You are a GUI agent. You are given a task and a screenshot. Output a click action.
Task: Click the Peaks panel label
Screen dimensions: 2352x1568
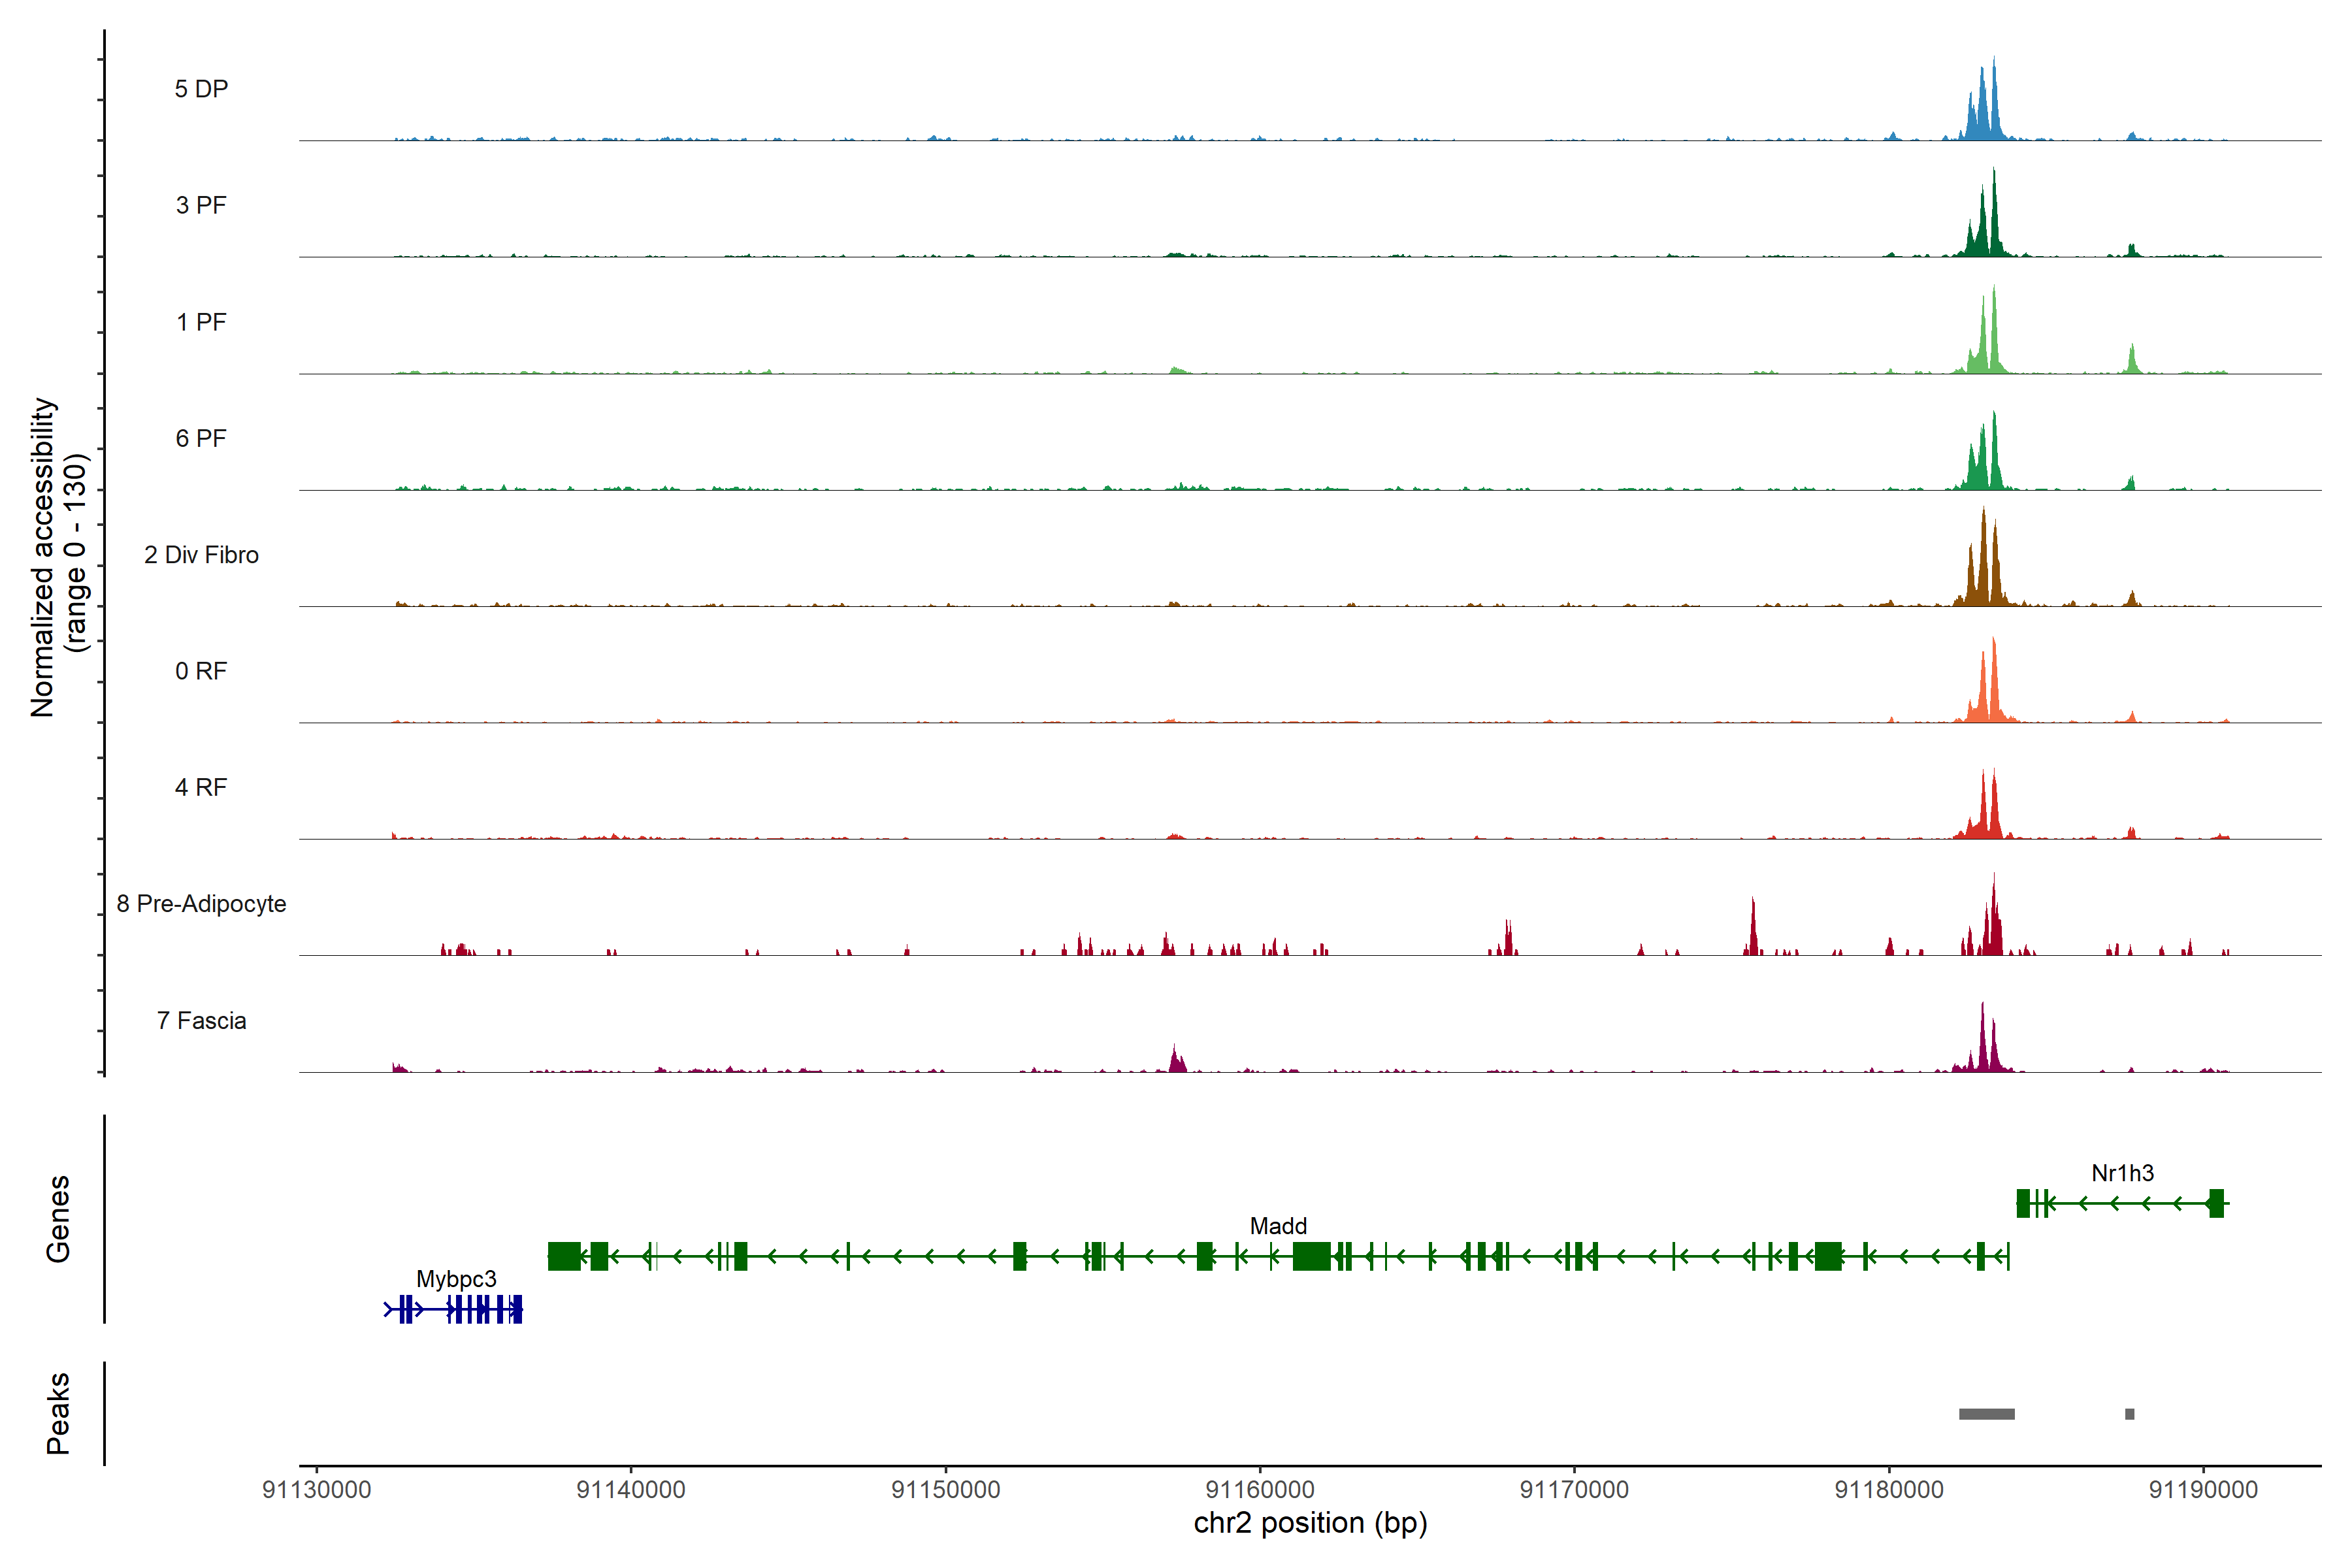(x=58, y=1413)
